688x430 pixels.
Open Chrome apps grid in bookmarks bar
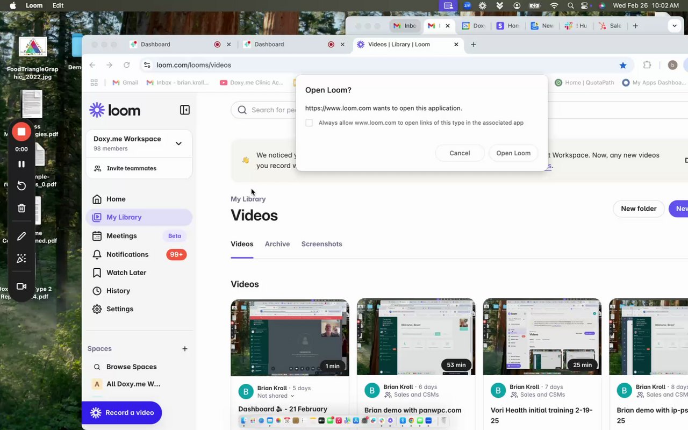(94, 83)
